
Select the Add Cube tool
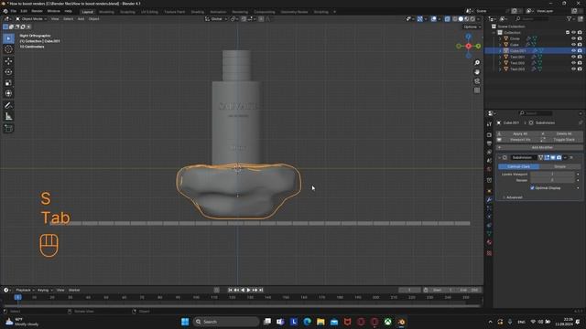(8, 129)
